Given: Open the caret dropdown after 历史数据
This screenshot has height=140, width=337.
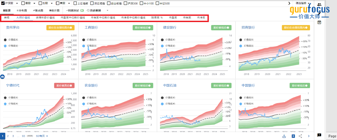Looking at the screenshot, I should (108, 10).
